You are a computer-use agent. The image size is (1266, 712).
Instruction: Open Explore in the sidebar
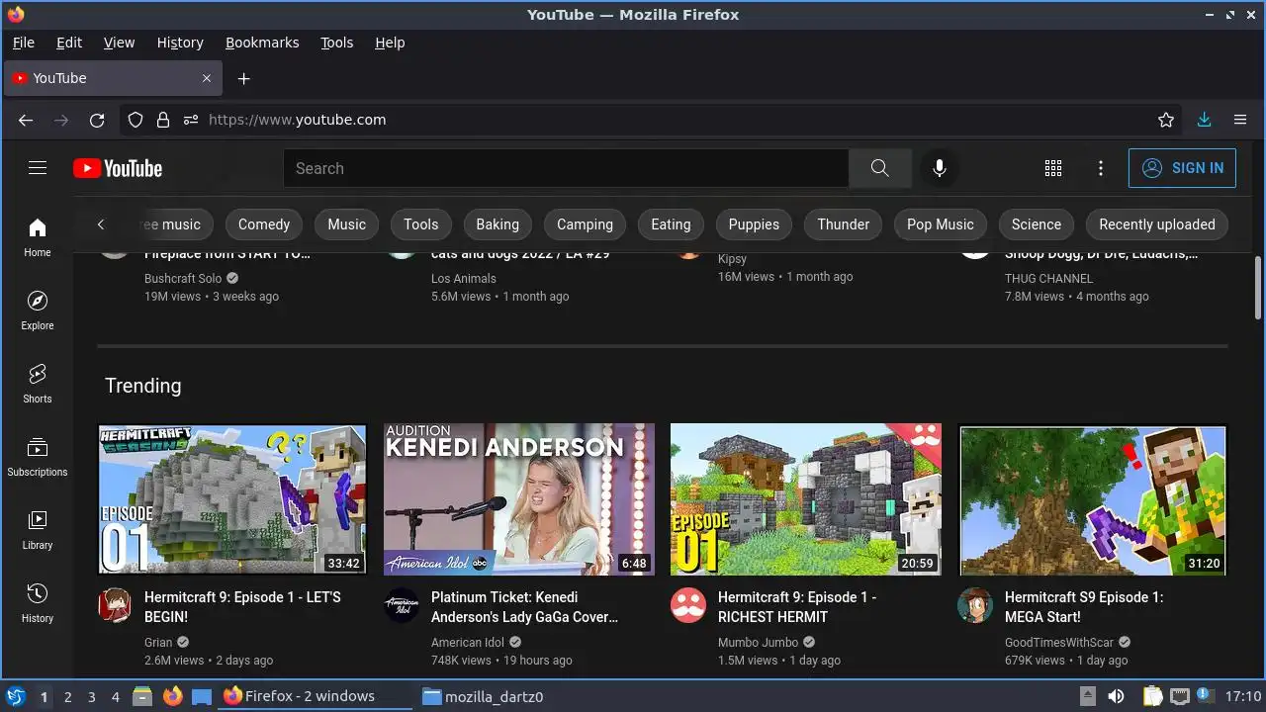pyautogui.click(x=38, y=311)
